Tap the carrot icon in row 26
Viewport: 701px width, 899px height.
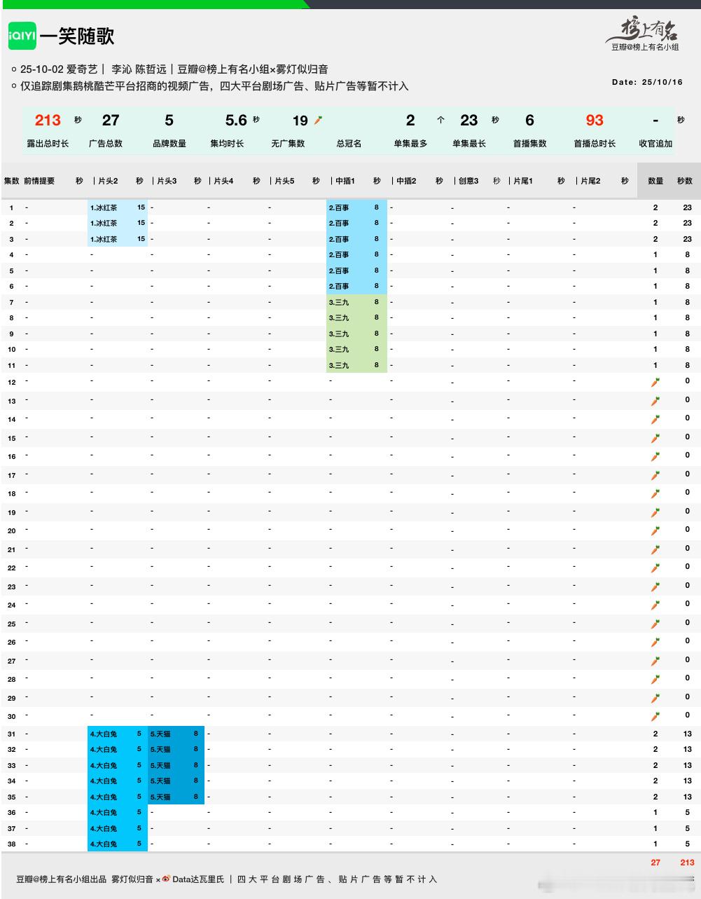[x=655, y=642]
